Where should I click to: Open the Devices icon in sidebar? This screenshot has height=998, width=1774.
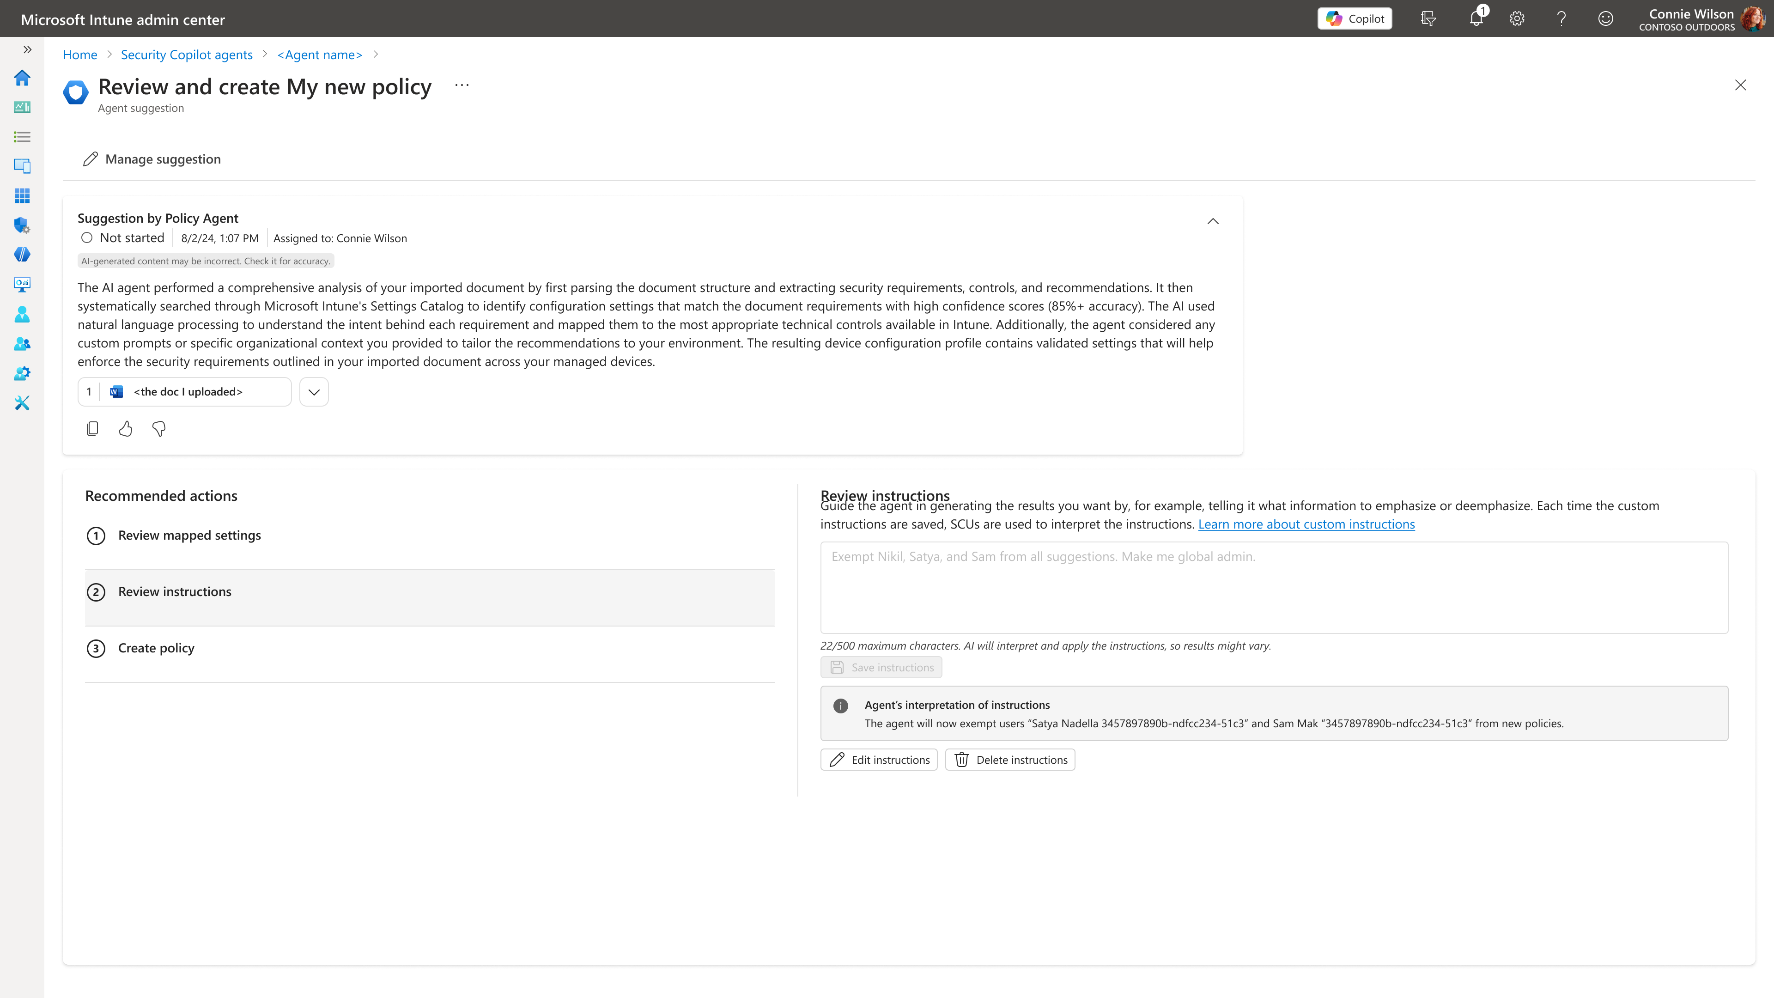point(22,166)
